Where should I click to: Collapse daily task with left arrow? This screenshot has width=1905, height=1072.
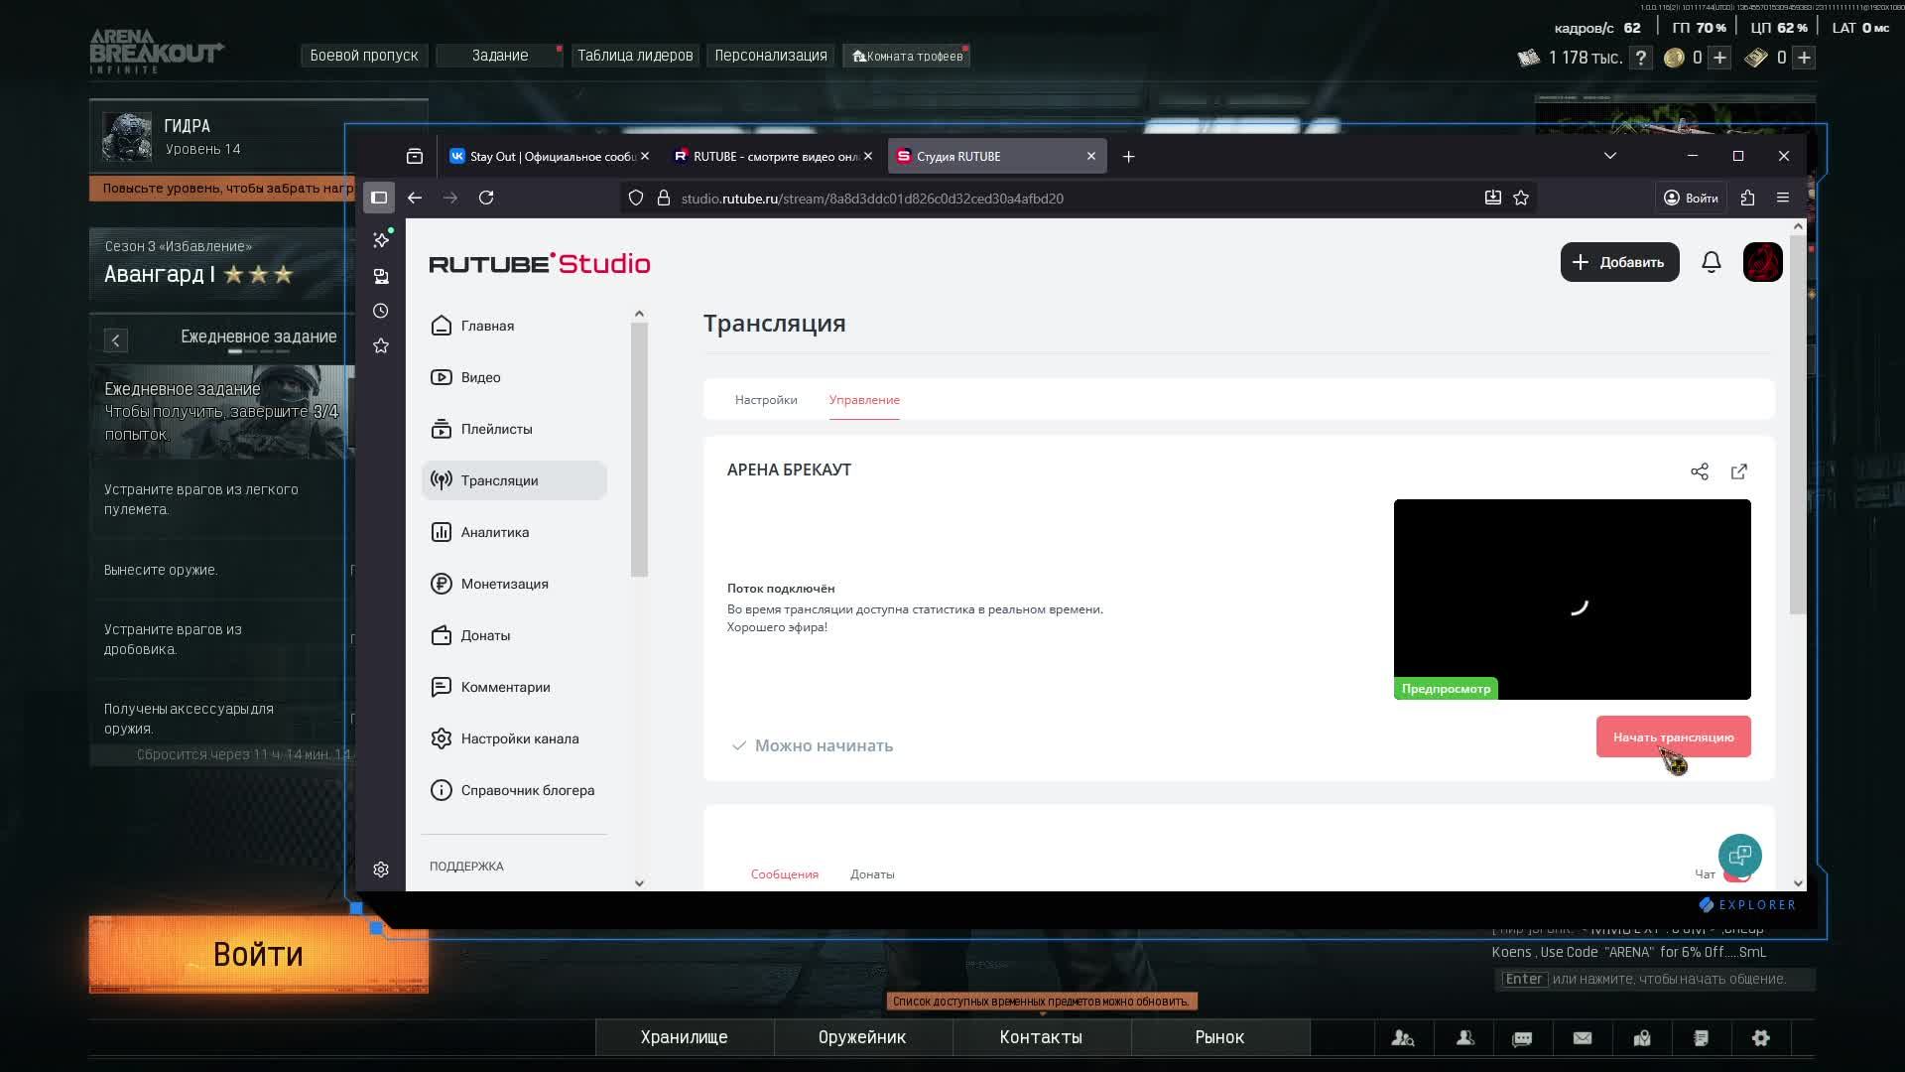coord(116,340)
